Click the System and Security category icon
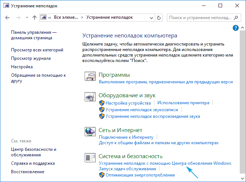The width and height of the screenshot is (246, 182). (x=90, y=158)
